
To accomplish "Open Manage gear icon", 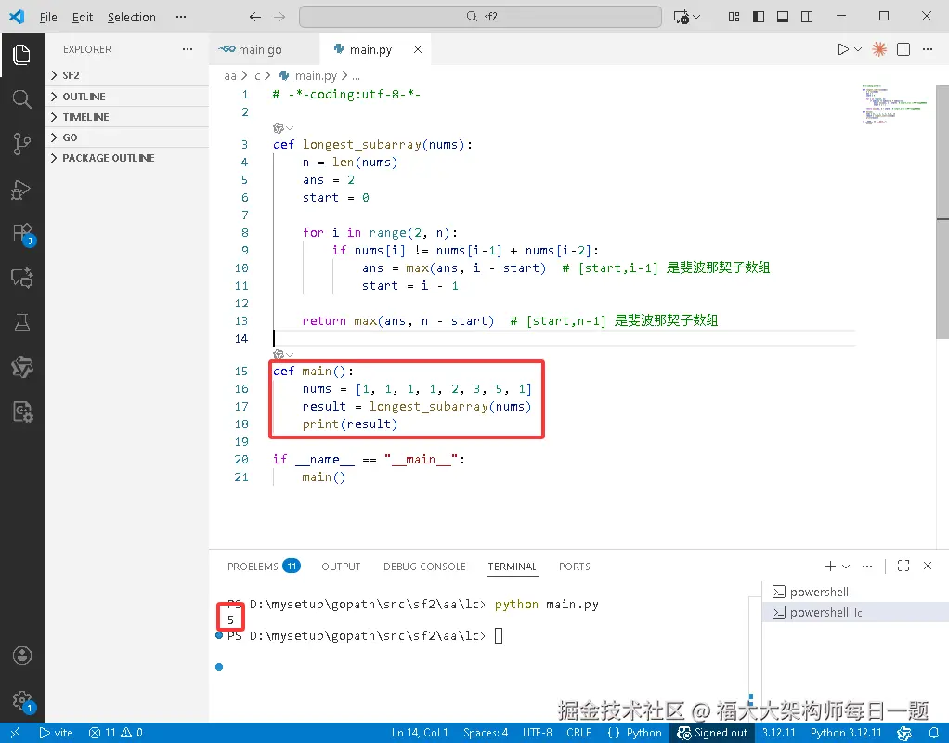I will click(x=23, y=701).
